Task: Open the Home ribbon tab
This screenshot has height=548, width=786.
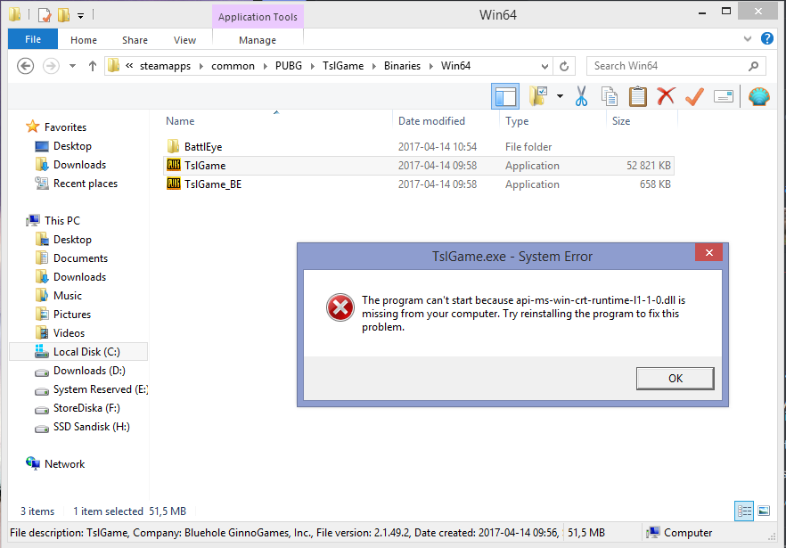Action: click(84, 40)
